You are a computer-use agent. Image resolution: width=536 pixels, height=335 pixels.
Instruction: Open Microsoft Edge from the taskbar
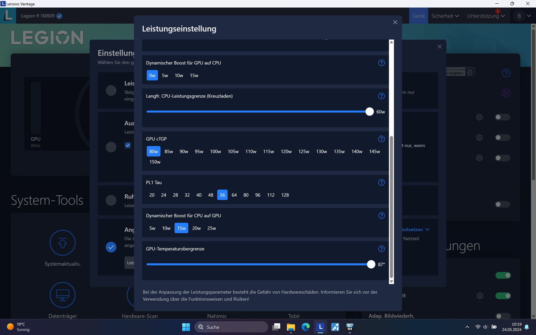[306, 327]
